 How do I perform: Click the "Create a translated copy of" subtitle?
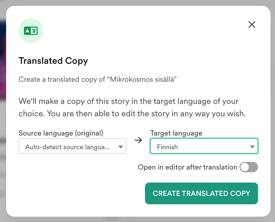pos(62,79)
